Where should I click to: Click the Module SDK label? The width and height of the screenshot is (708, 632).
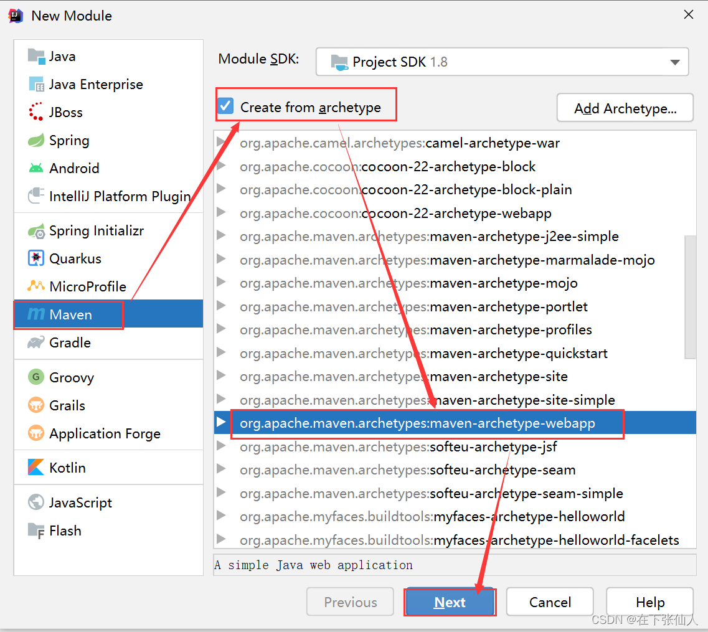coord(258,59)
